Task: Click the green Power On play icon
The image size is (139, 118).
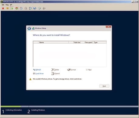Action: [12, 8]
